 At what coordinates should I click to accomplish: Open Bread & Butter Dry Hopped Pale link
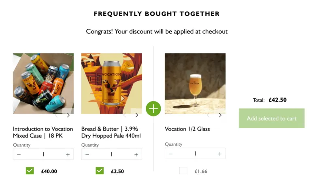point(111,133)
